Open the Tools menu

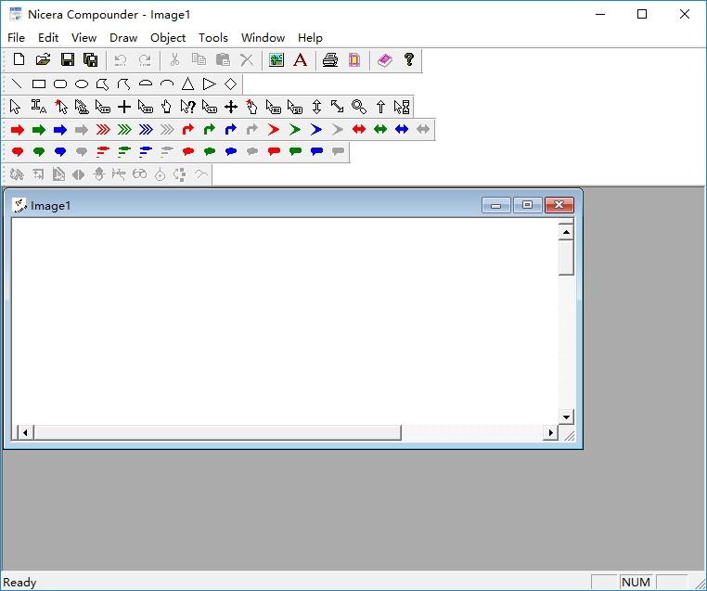tap(213, 38)
